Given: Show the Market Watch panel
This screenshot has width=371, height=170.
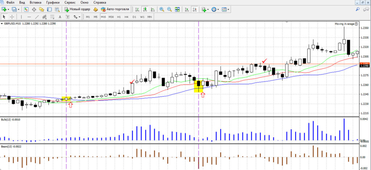Looking at the screenshot, I should [x=26, y=9].
